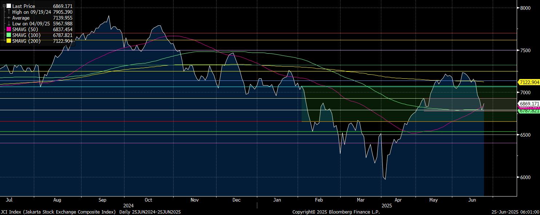Click the white Last Price color swatch
Screen dimensions: 540x215
point(9,6)
